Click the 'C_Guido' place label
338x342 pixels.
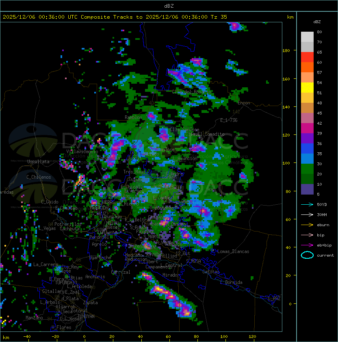pos(50,202)
